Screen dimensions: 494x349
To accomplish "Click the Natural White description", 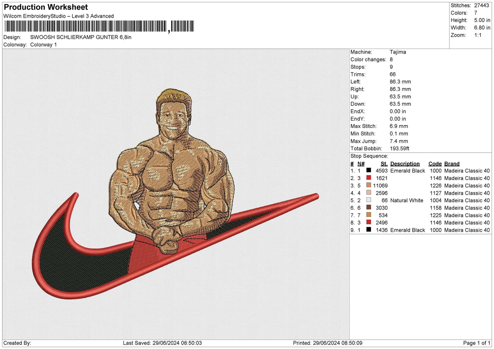I will click(407, 200).
